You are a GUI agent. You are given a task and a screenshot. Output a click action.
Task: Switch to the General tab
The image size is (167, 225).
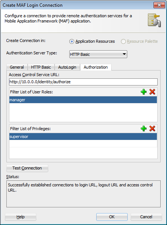click(x=17, y=67)
